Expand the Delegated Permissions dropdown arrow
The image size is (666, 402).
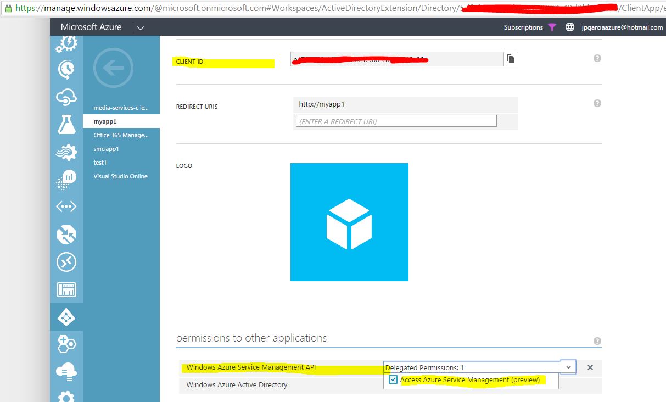[568, 367]
